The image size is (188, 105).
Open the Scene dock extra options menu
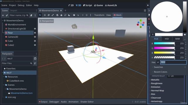pos(35,15)
